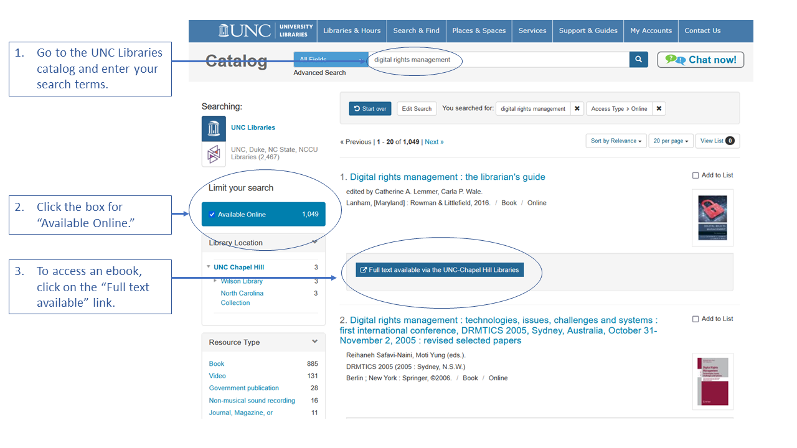797x448 pixels.
Task: Filter by Government publication resource type
Action: click(x=244, y=388)
